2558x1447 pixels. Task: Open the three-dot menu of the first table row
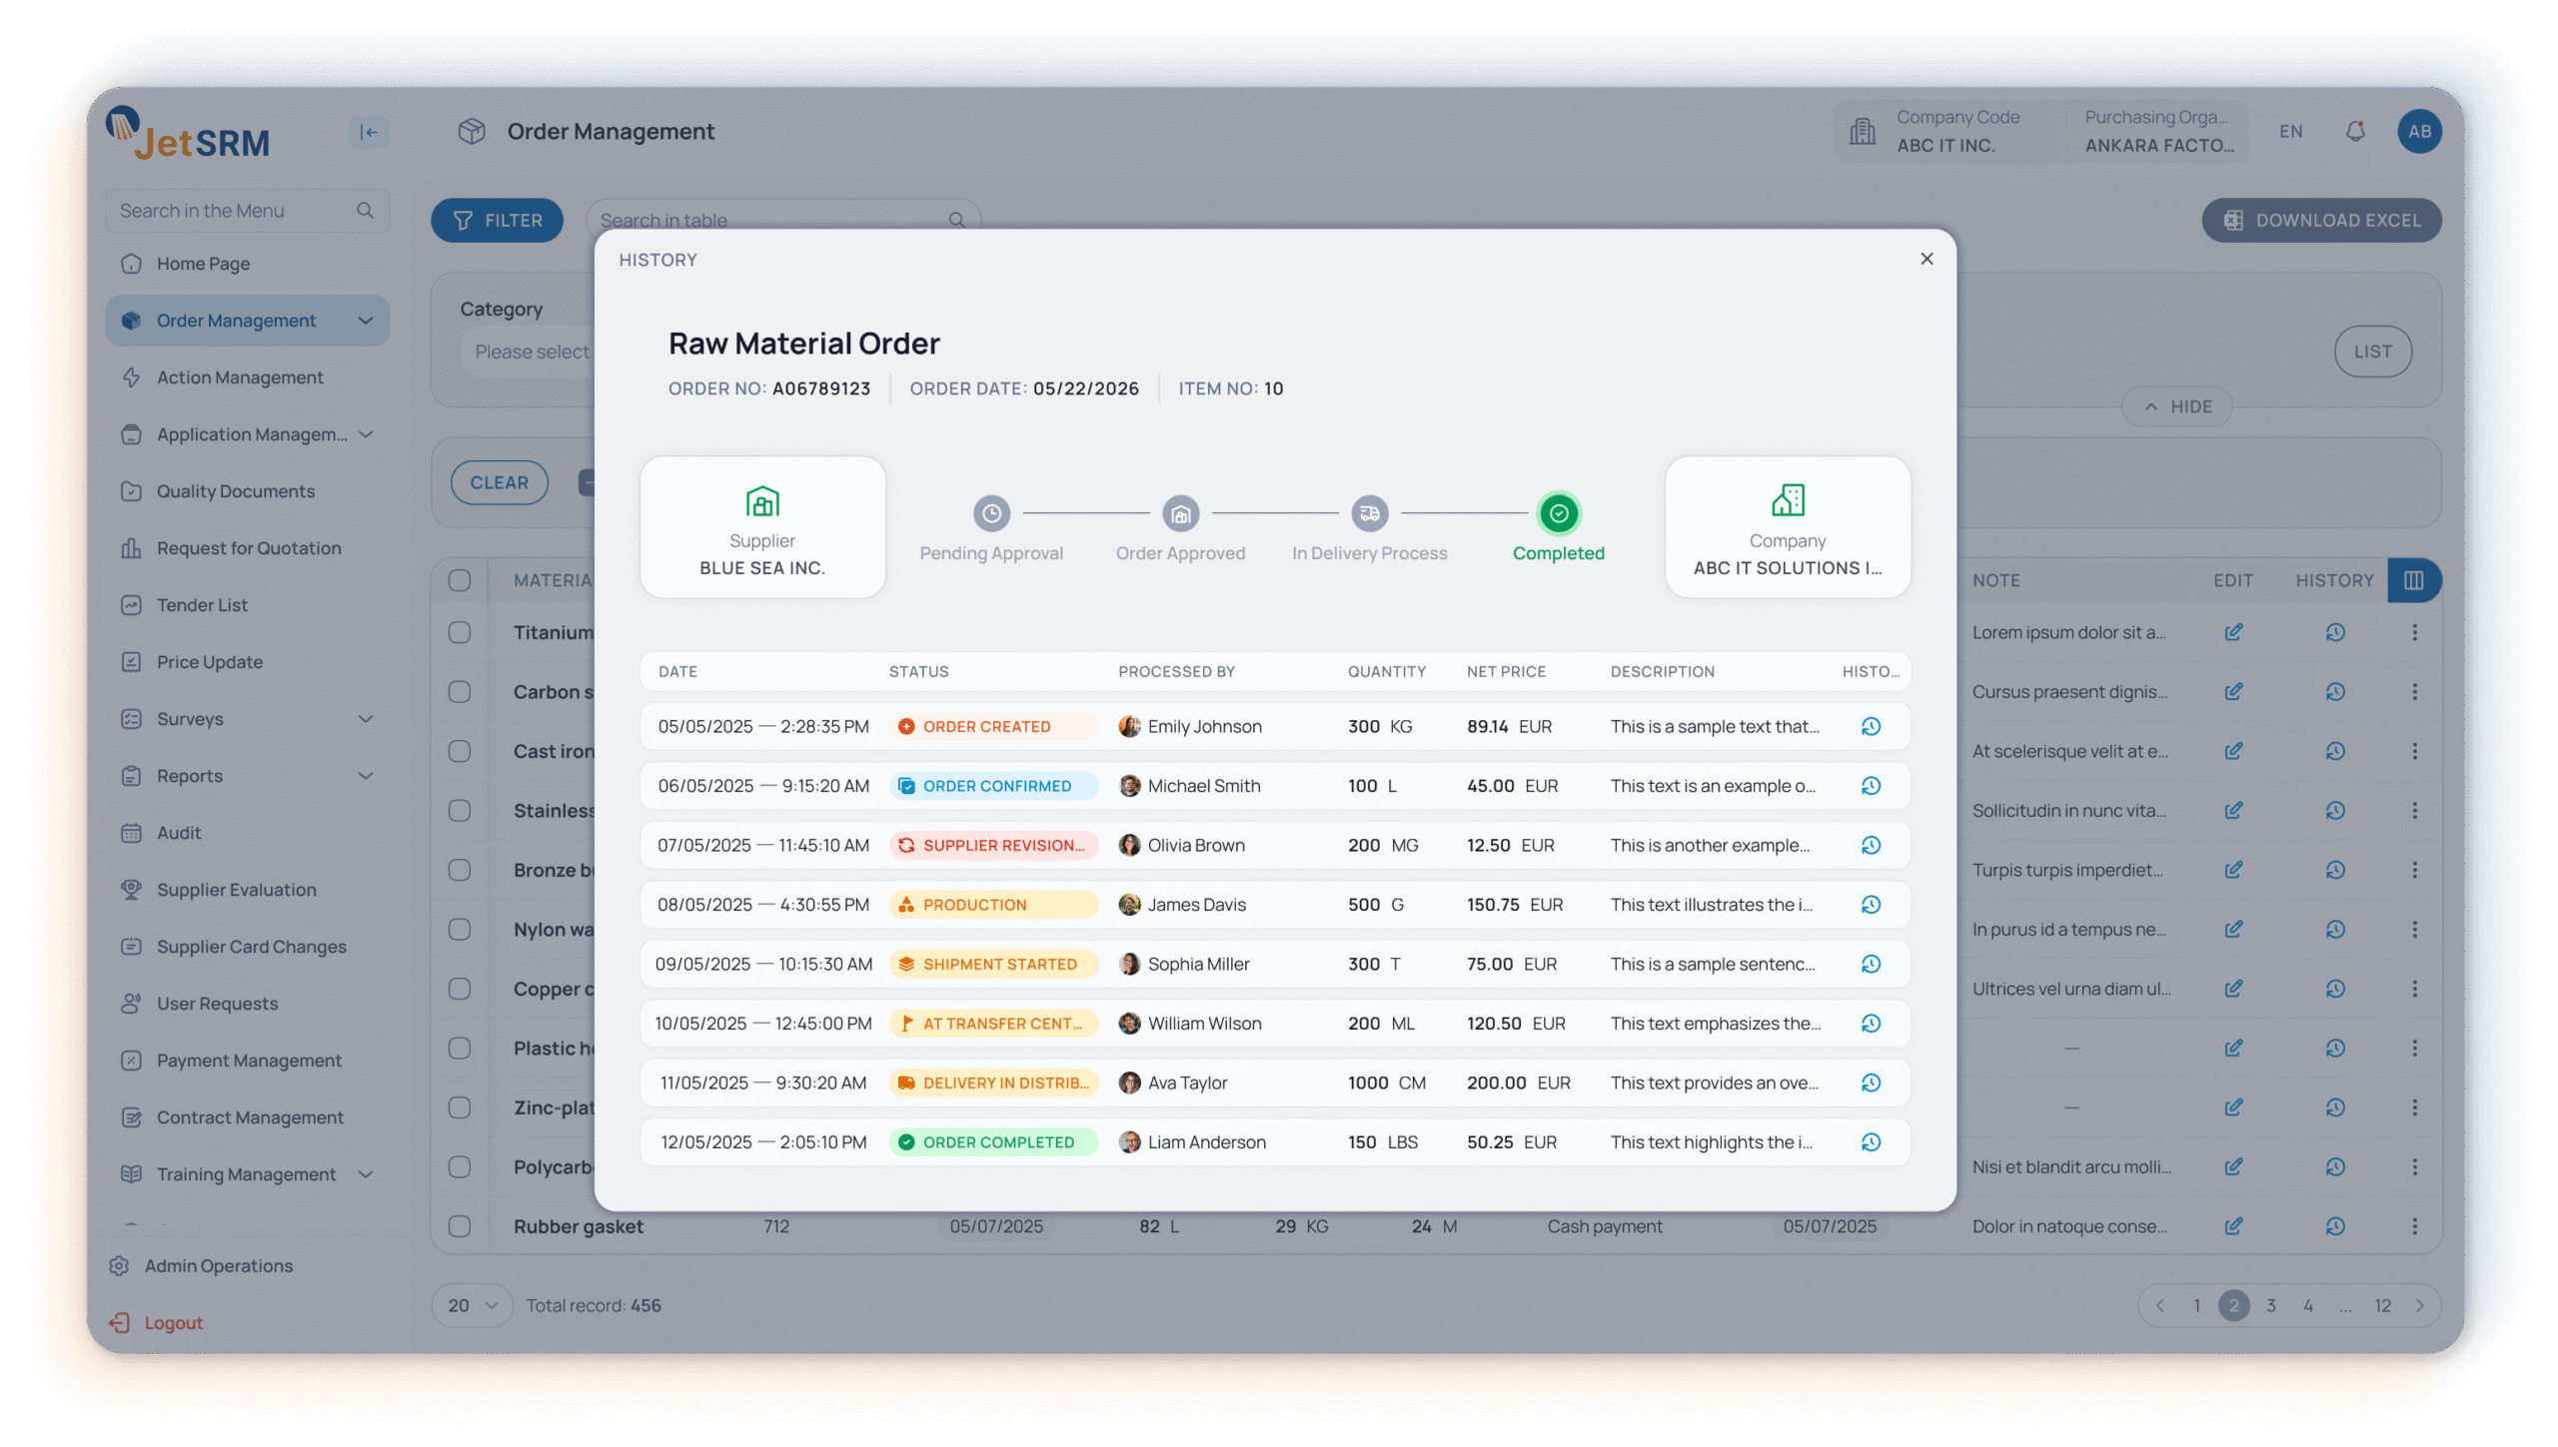tap(2414, 632)
